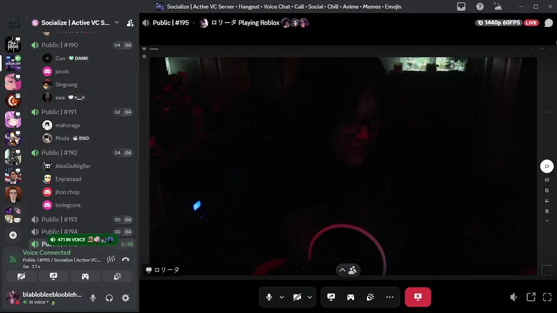Open soundboard from call control bar
The width and height of the screenshot is (557, 313).
pyautogui.click(x=370, y=297)
